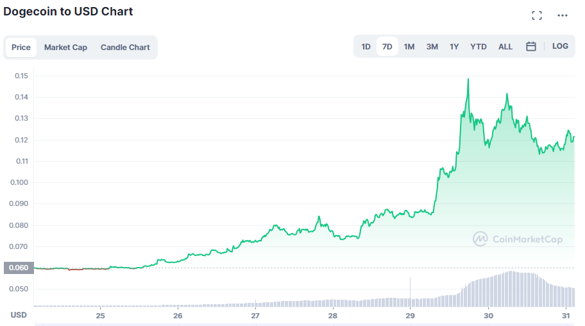The height and width of the screenshot is (326, 585).
Task: Toggle LOG scale on the chart
Action: 560,46
